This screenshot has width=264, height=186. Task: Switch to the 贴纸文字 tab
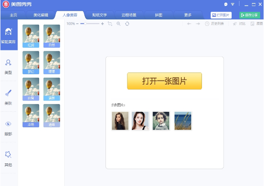tap(99, 15)
